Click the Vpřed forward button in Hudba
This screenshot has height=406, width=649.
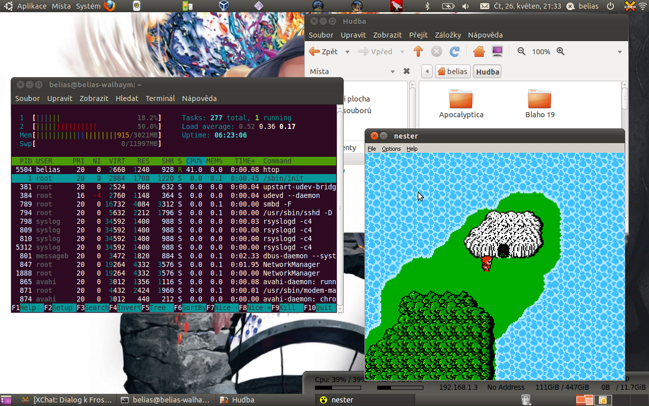375,52
